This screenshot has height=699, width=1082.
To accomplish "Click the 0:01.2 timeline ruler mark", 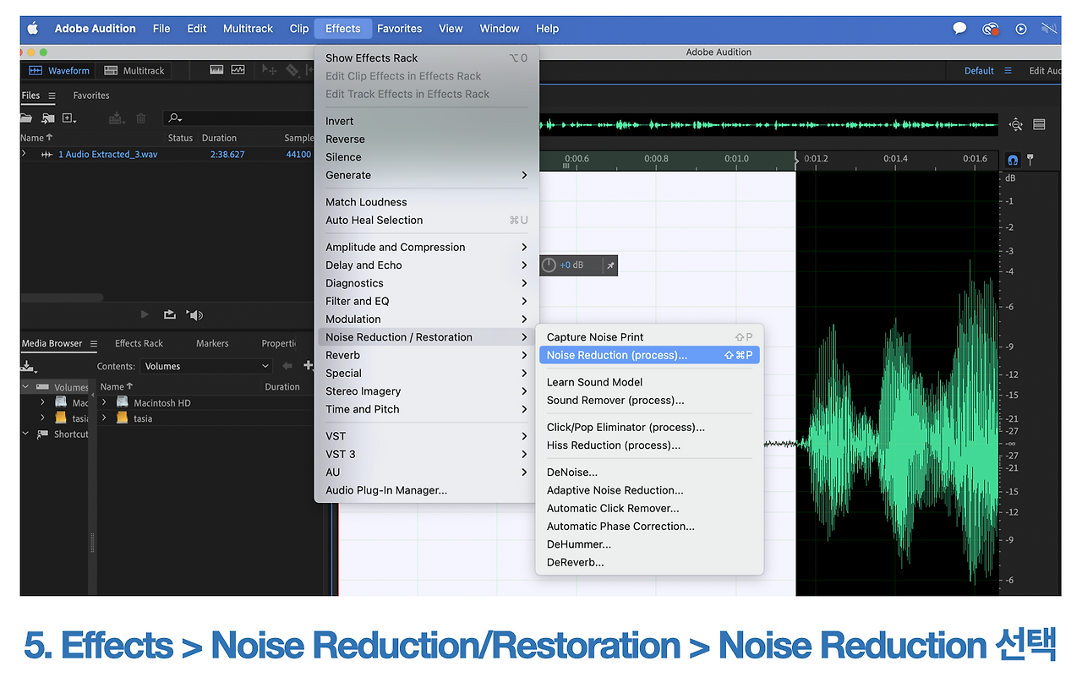I will [816, 158].
